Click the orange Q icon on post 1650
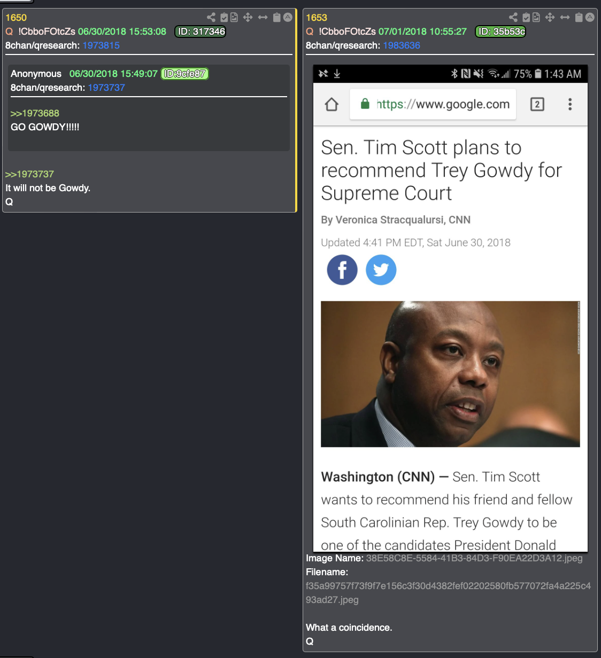Viewport: 601px width, 658px height. (9, 32)
